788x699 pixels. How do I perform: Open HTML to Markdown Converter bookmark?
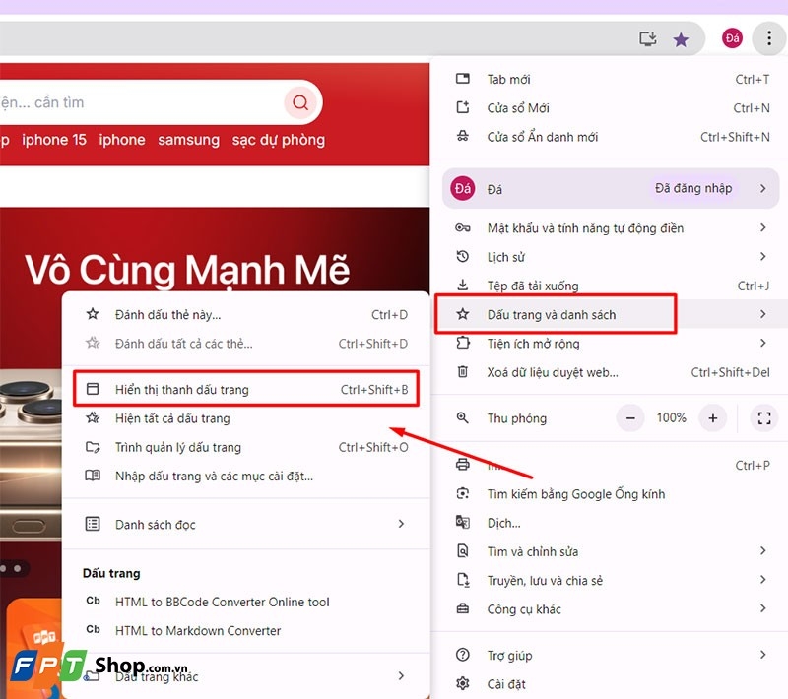coord(246,630)
